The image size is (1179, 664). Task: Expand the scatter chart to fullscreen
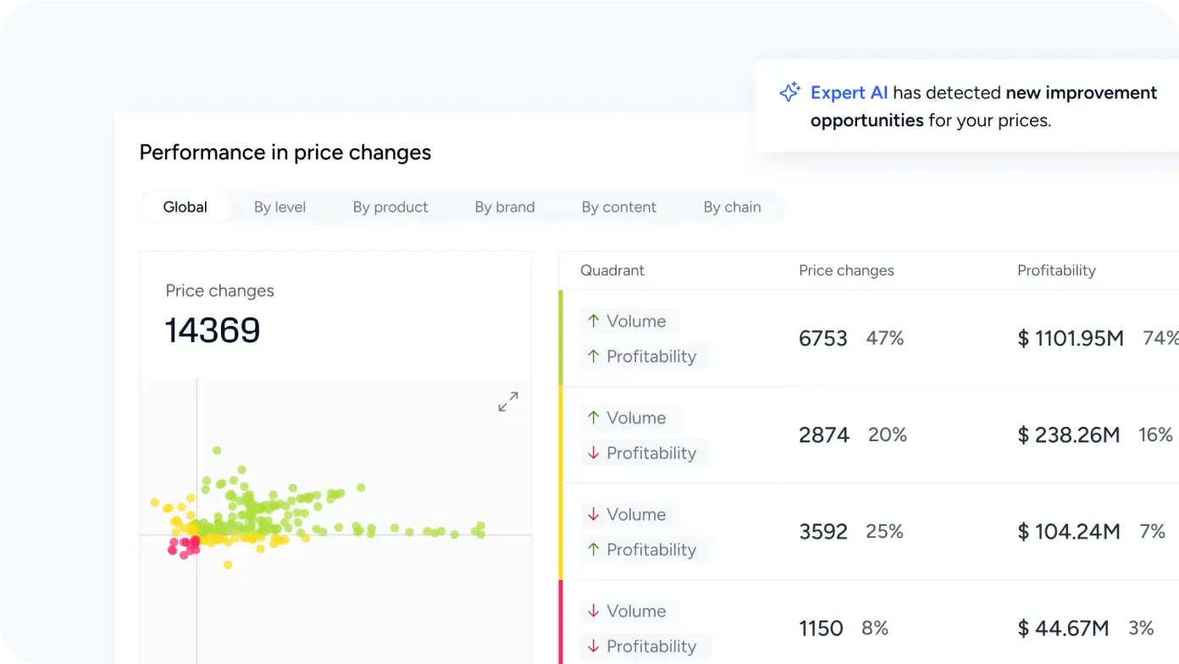[508, 401]
